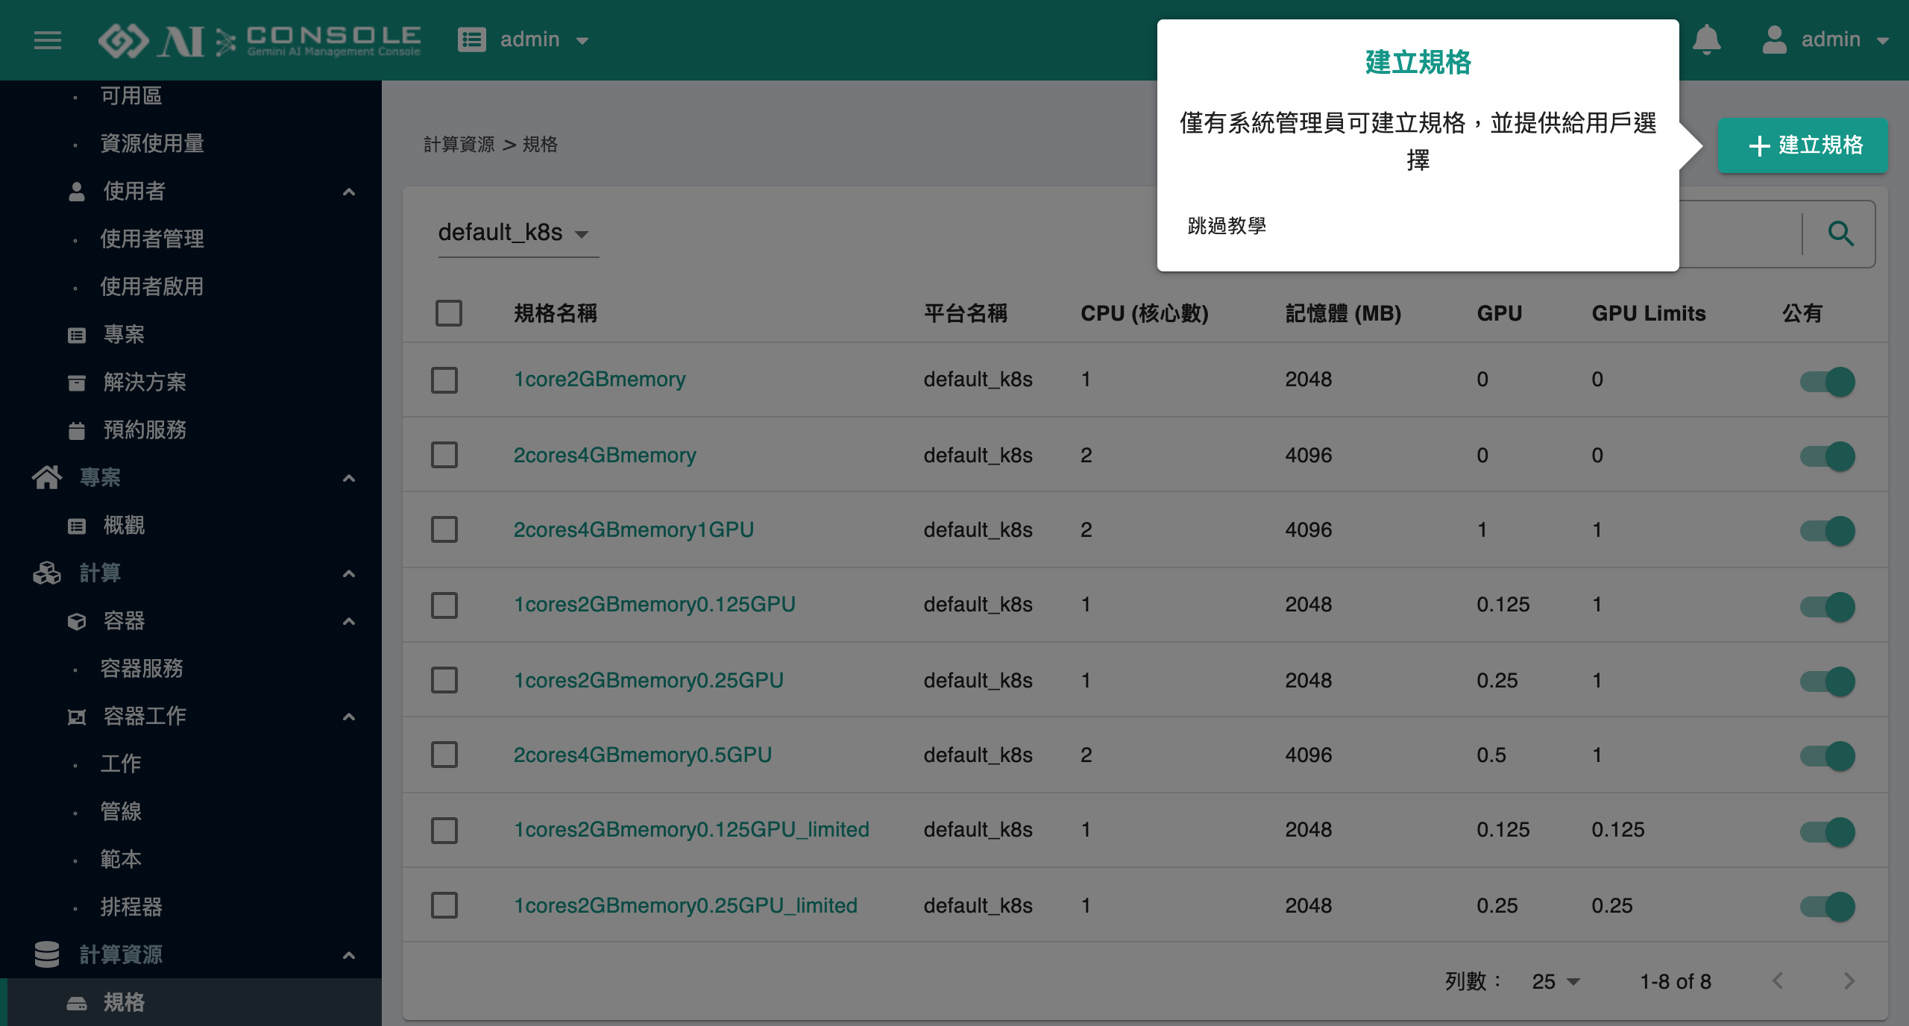Check the 2cores4GBmemory row checkbox
The width and height of the screenshot is (1909, 1026).
(444, 455)
